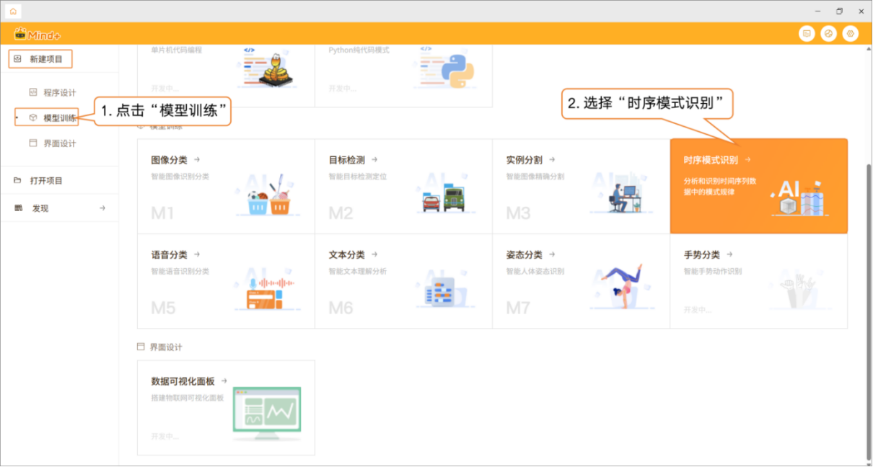The width and height of the screenshot is (873, 467).
Task: Click the folder icon beside 打开项目
Action: [x=17, y=180]
